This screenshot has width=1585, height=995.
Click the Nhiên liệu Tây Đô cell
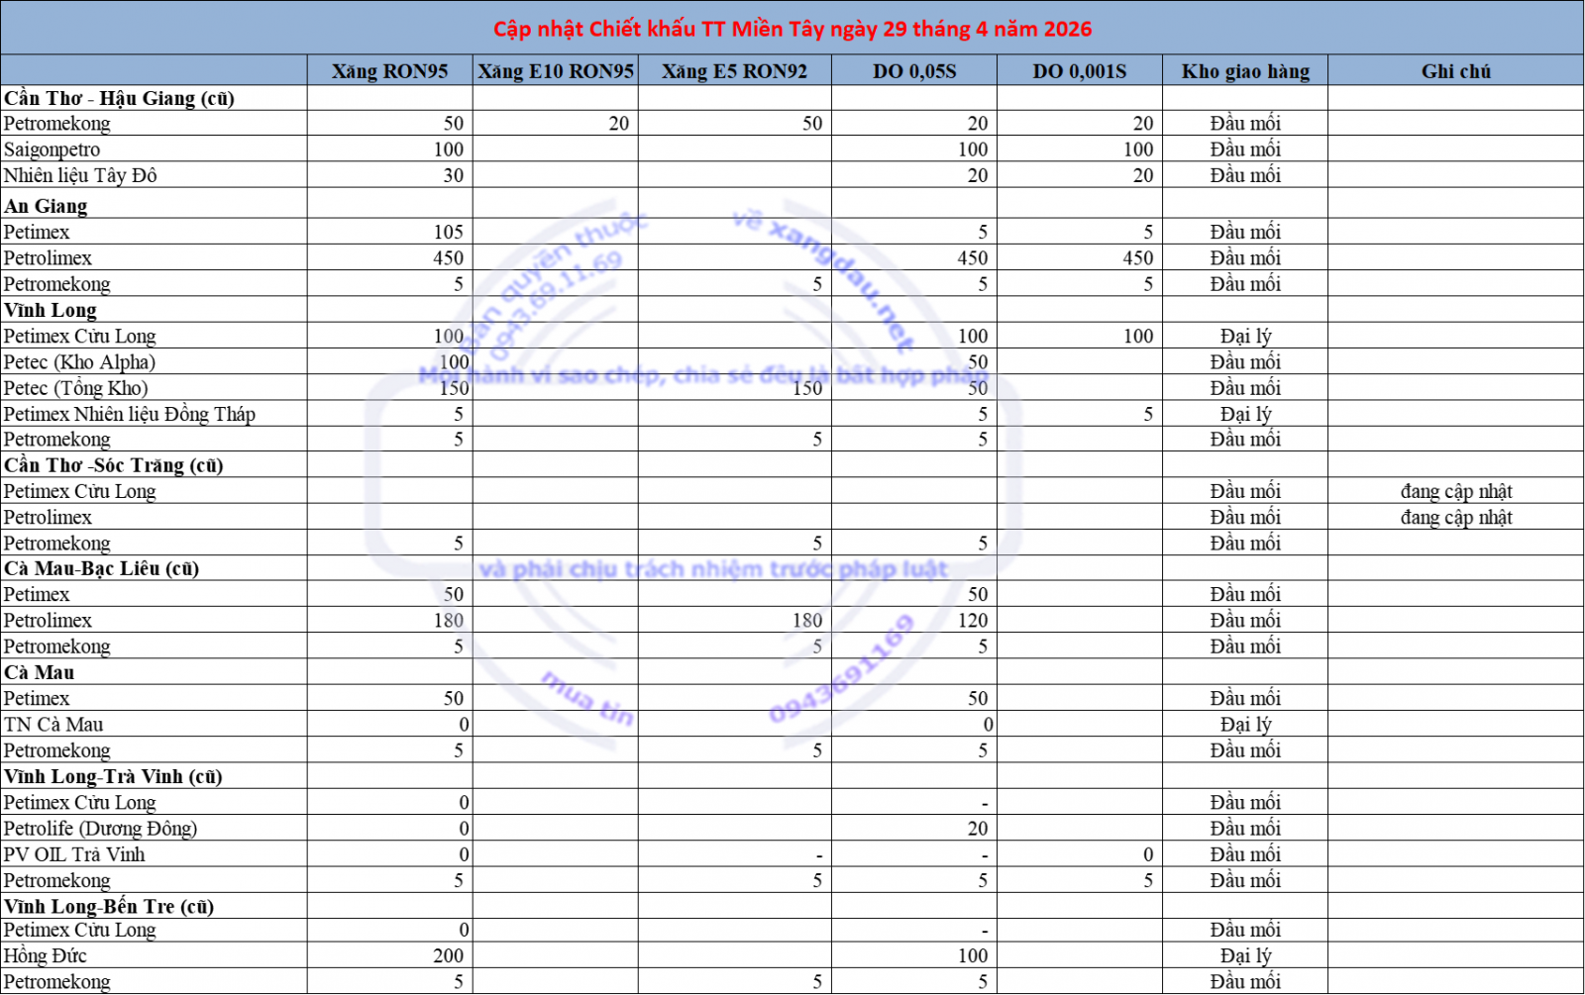(x=80, y=175)
